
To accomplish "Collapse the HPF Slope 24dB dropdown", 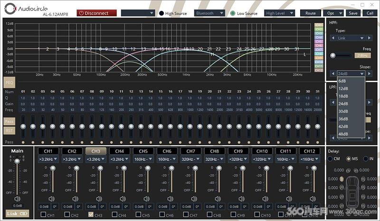I will [x=351, y=73].
